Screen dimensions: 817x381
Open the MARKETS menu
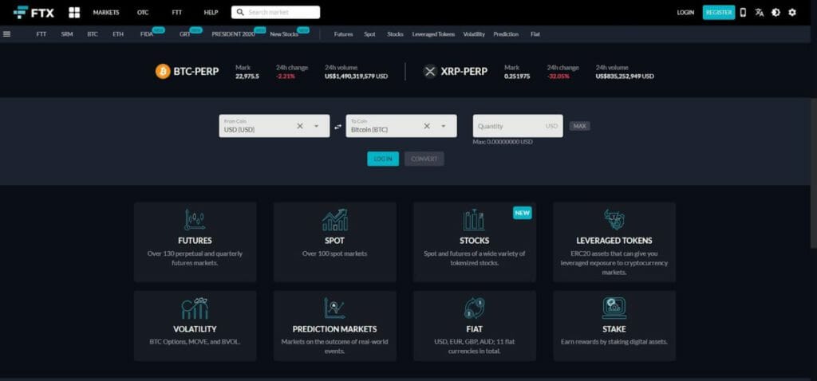coord(106,13)
